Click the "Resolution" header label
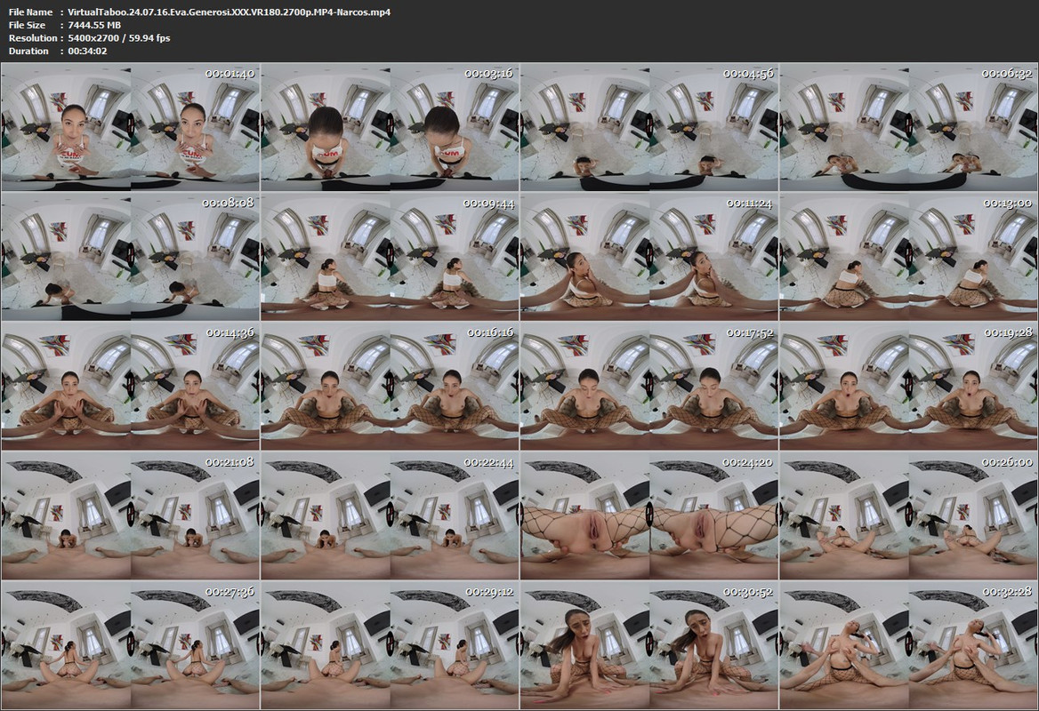The width and height of the screenshot is (1039, 711). coord(32,37)
